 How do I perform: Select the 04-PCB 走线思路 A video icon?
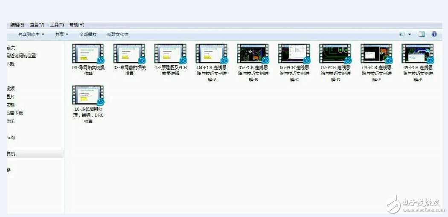212,53
